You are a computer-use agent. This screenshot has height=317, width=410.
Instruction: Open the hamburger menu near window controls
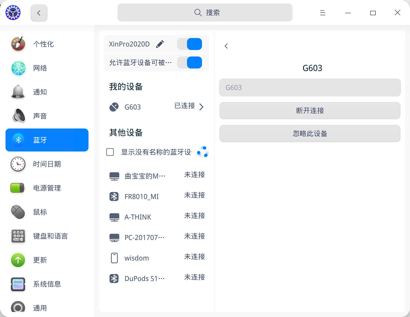(322, 12)
